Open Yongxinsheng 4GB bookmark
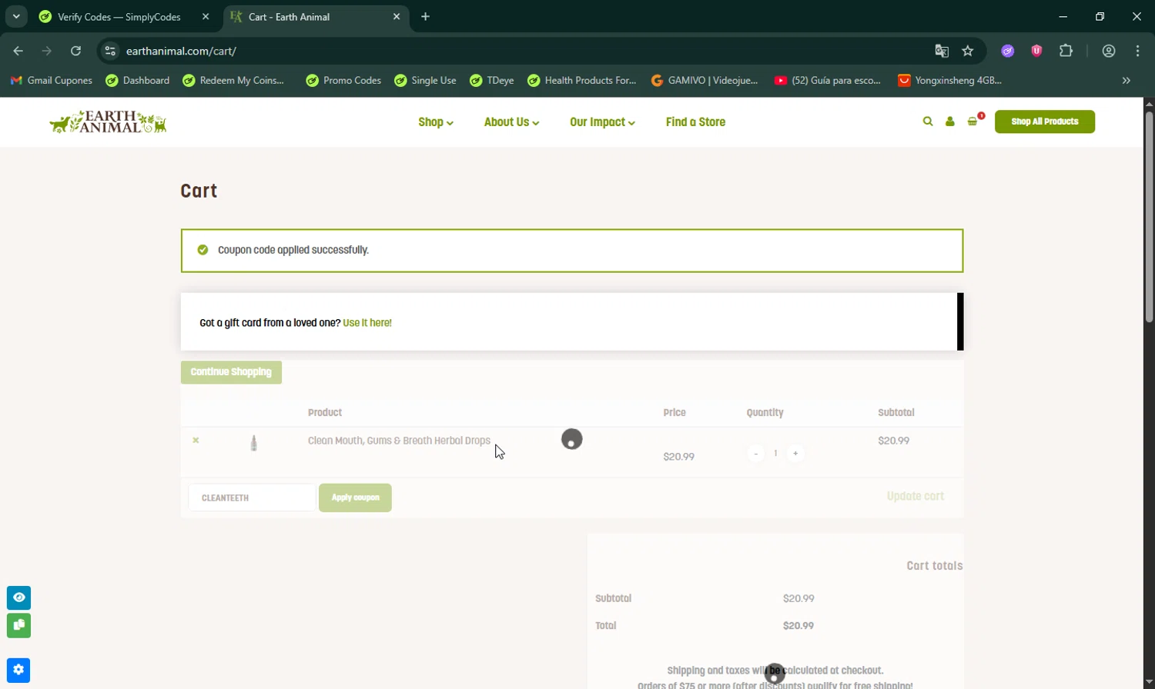Viewport: 1155px width, 689px height. coord(950,80)
